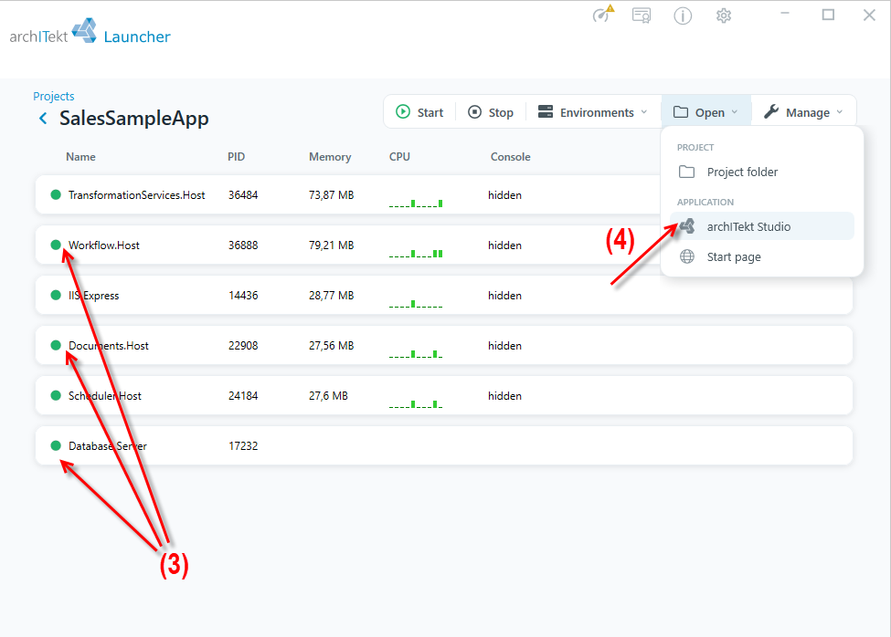Select the Documents.Host process name
891x637 pixels.
[109, 346]
